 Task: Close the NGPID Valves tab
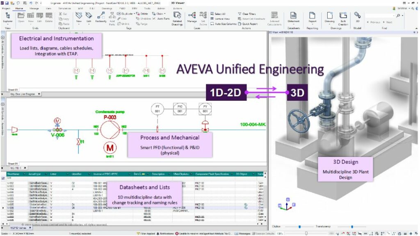pyautogui.click(x=30, y=228)
